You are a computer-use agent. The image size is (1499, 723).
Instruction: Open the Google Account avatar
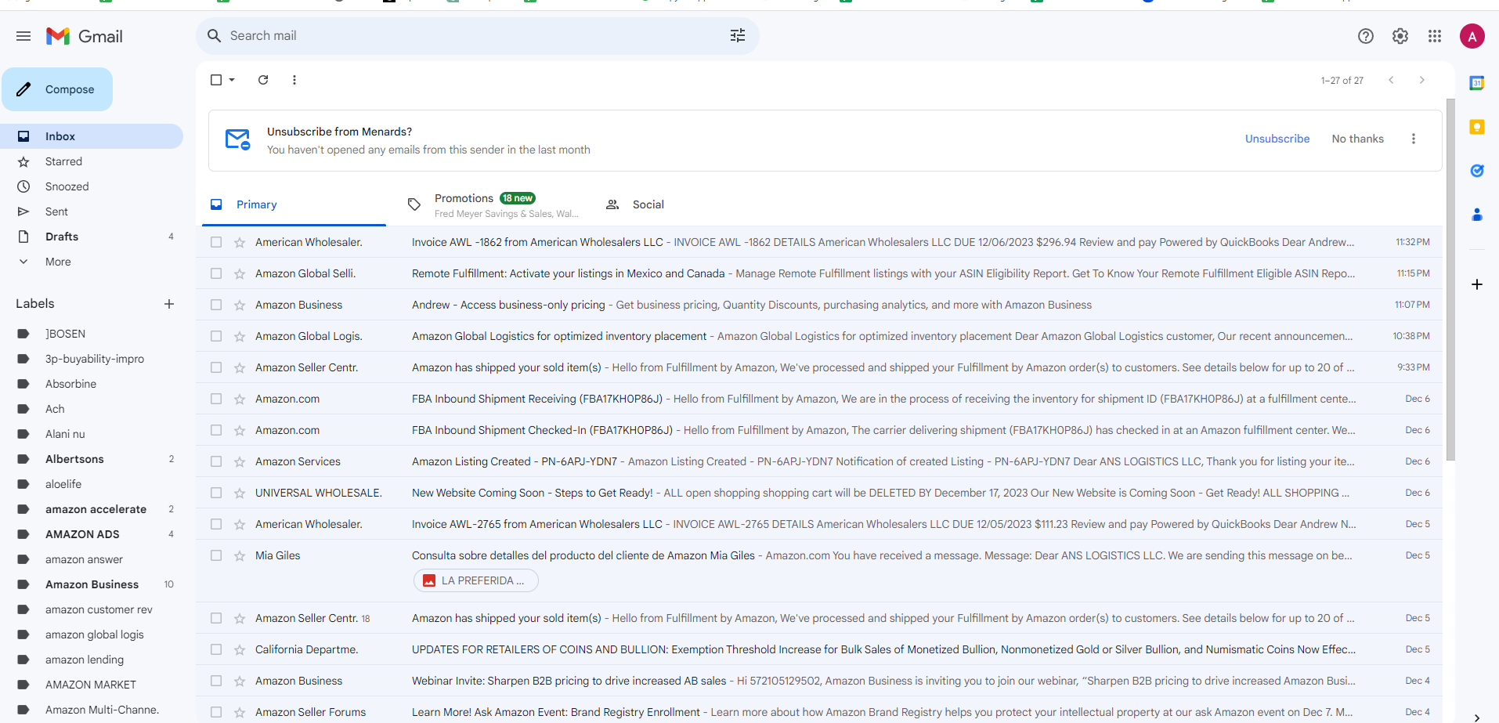coord(1472,36)
